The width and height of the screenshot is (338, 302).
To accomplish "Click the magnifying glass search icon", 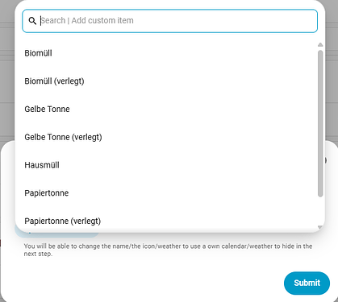I will pos(32,21).
